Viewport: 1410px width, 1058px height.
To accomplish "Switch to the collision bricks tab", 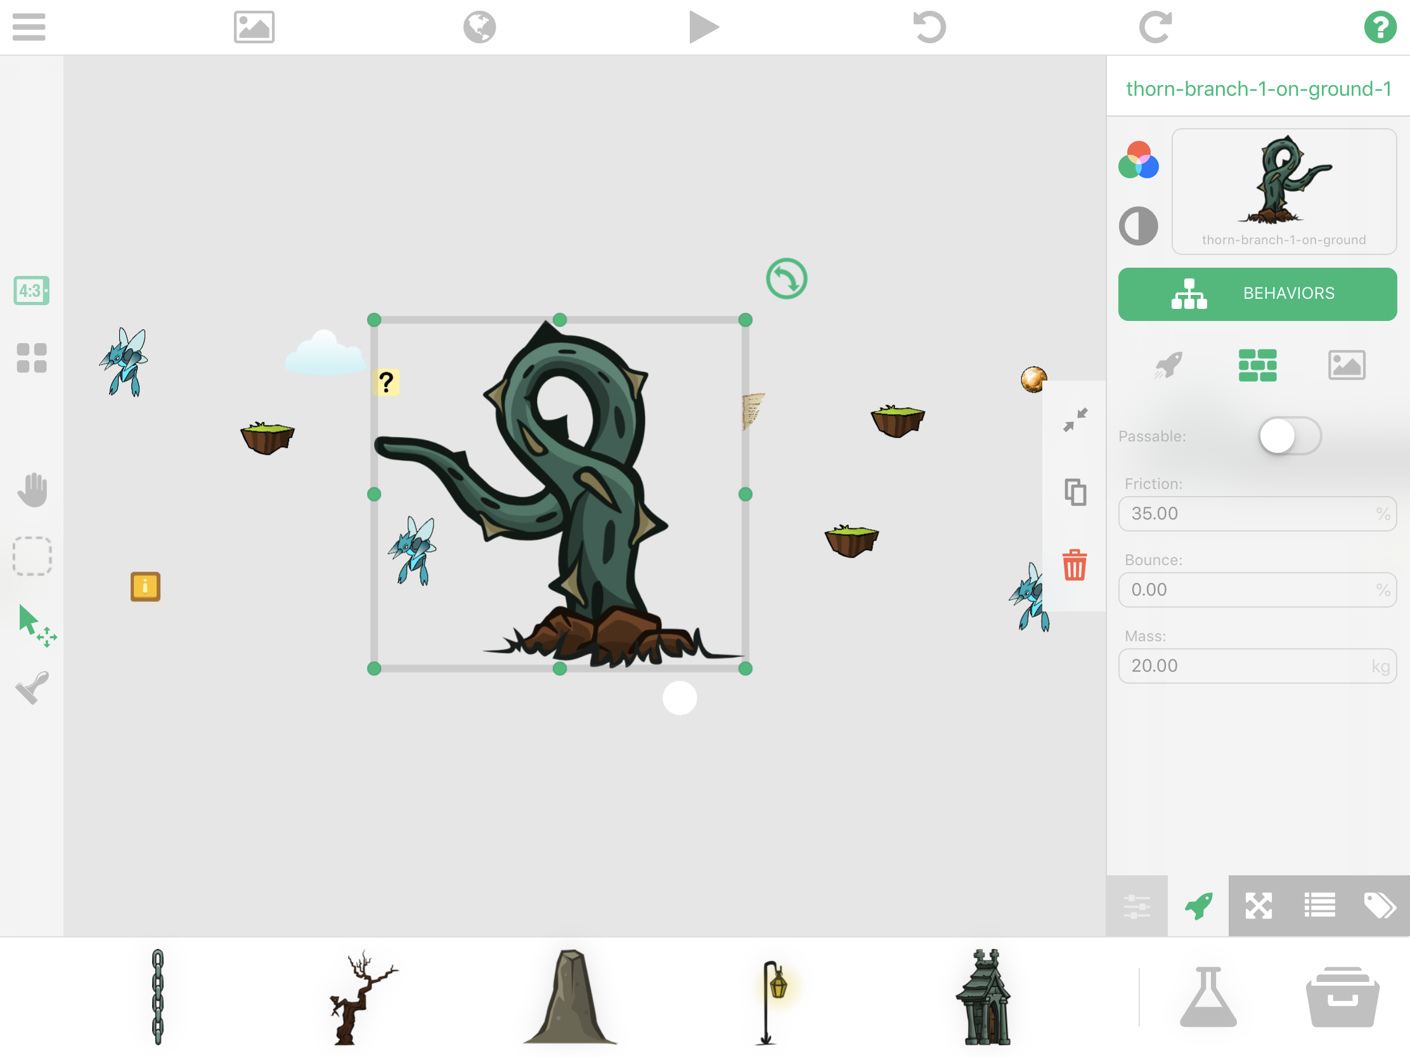I will pos(1257,365).
